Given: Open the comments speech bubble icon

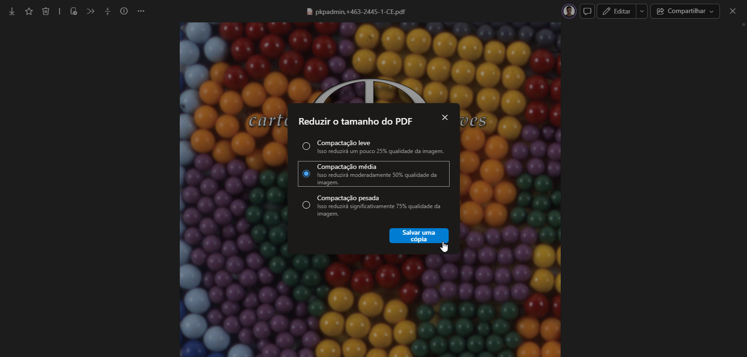Looking at the screenshot, I should coord(587,11).
